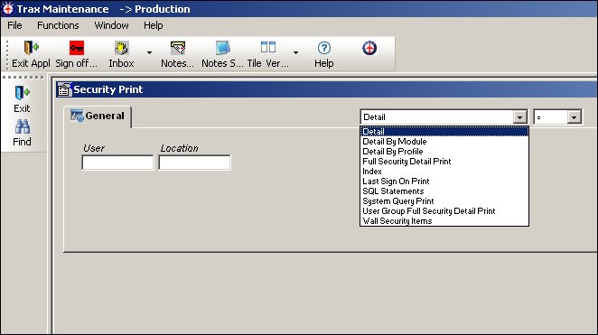This screenshot has height=335, width=598.
Task: Select Detail in the dropdown list
Action: pos(444,132)
